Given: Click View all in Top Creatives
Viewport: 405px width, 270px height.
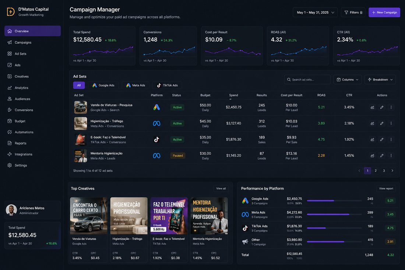Looking at the screenshot, I should (221, 188).
